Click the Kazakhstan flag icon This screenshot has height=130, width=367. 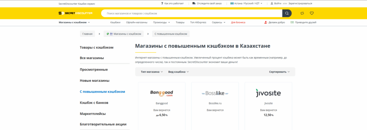click(x=232, y=4)
